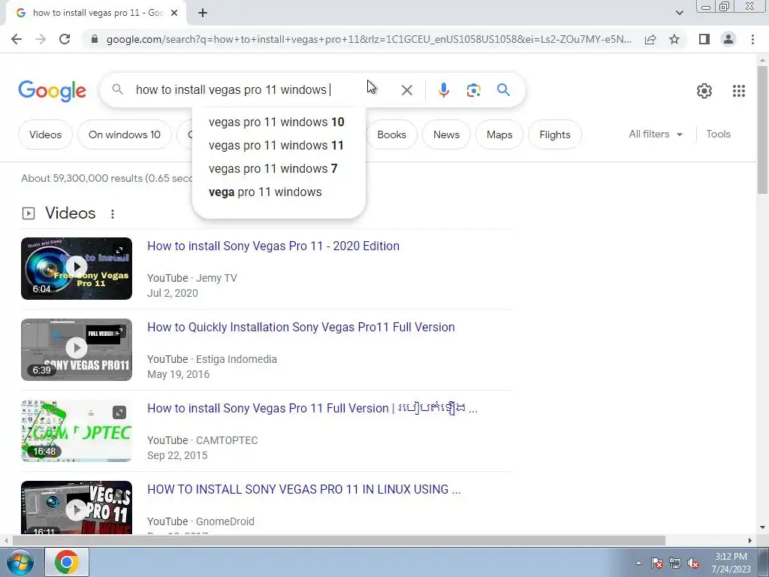Open Google Lens image search icon
769x577 pixels.
[x=473, y=90]
